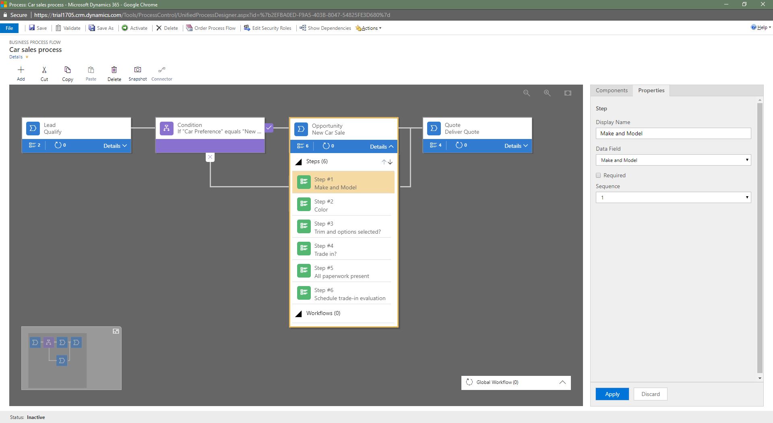This screenshot has width=773, height=423.
Task: Click the browser URL address bar
Action: click(x=212, y=15)
